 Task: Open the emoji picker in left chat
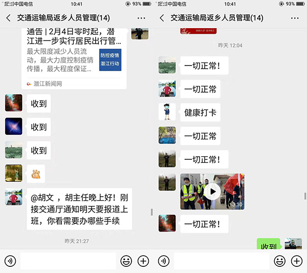click(126, 261)
